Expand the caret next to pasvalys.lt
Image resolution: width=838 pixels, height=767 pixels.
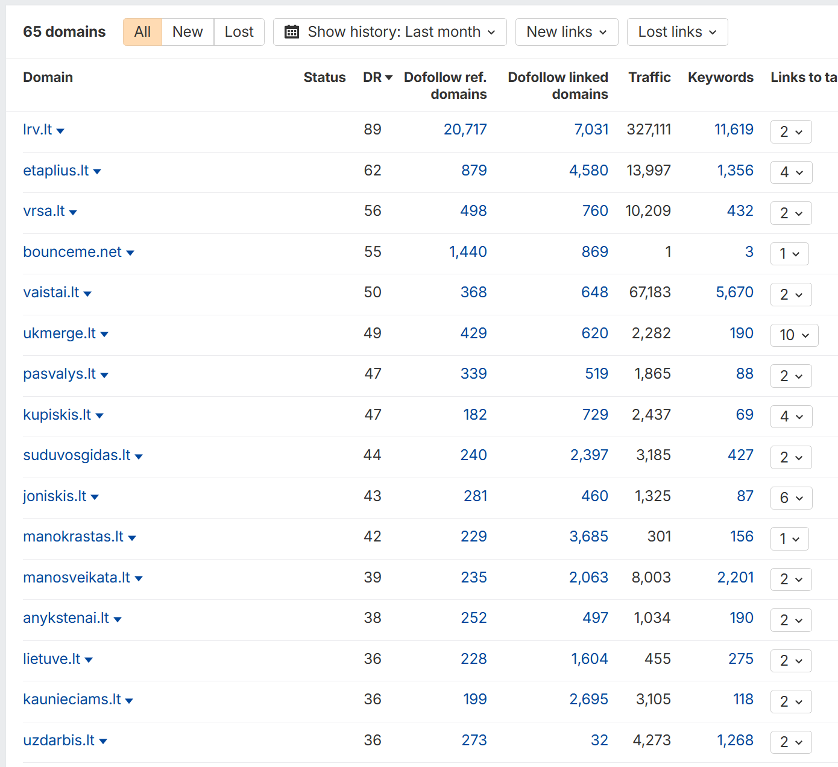104,375
